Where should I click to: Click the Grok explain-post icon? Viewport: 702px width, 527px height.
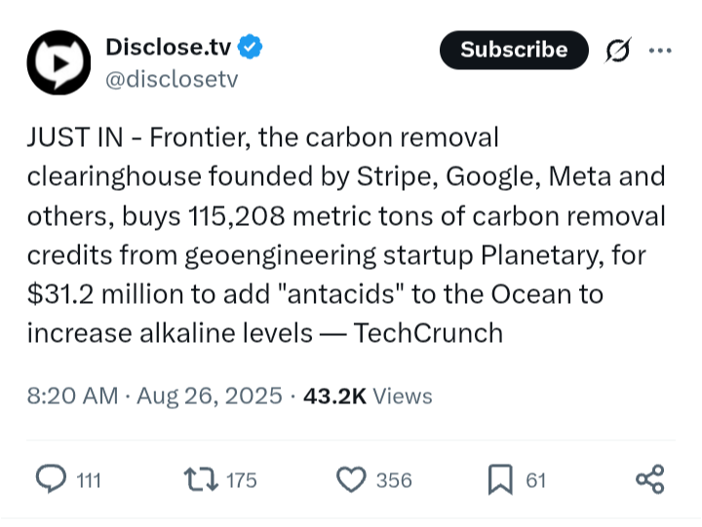pos(617,50)
